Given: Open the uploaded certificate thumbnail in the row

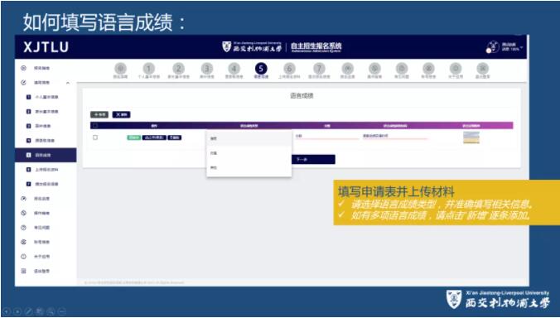Looking at the screenshot, I should click(x=471, y=137).
